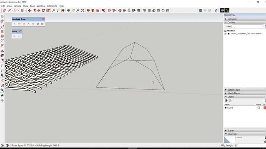Screen dimensions: 266x149
Task: Open the Edit menu
Action: click(x=3, y=6)
